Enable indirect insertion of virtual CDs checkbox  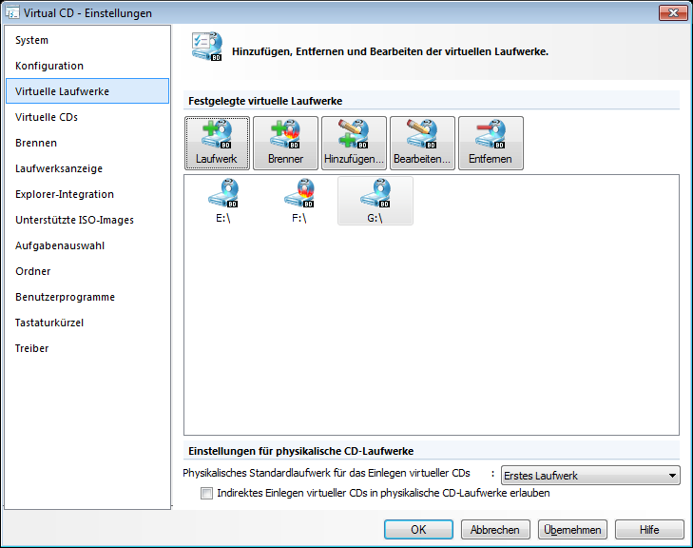(206, 493)
